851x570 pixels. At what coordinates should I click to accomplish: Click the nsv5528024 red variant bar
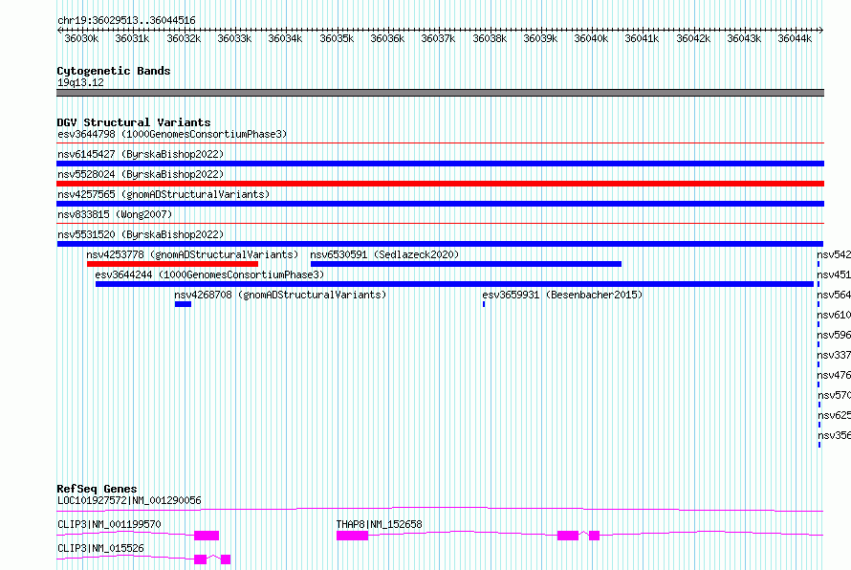[x=440, y=184]
